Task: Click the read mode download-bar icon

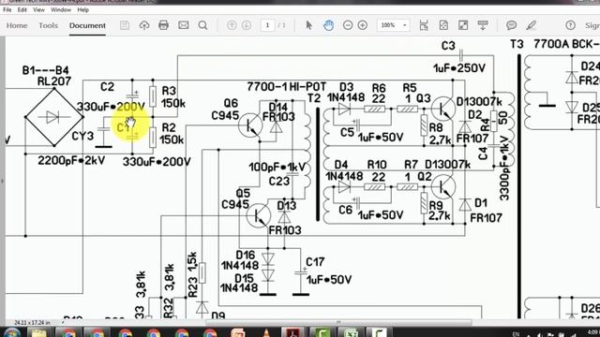Action: click(483, 25)
